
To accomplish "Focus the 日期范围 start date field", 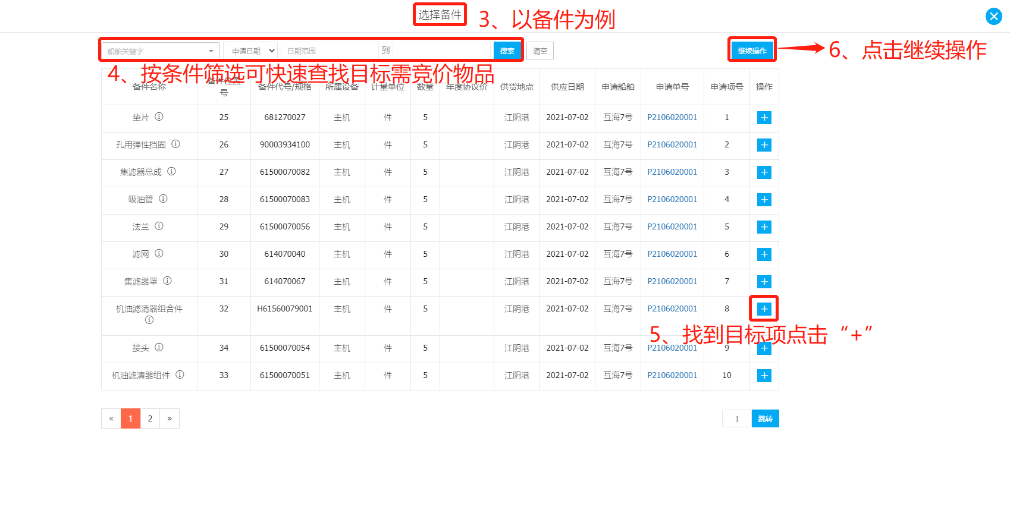I will pyautogui.click(x=330, y=51).
